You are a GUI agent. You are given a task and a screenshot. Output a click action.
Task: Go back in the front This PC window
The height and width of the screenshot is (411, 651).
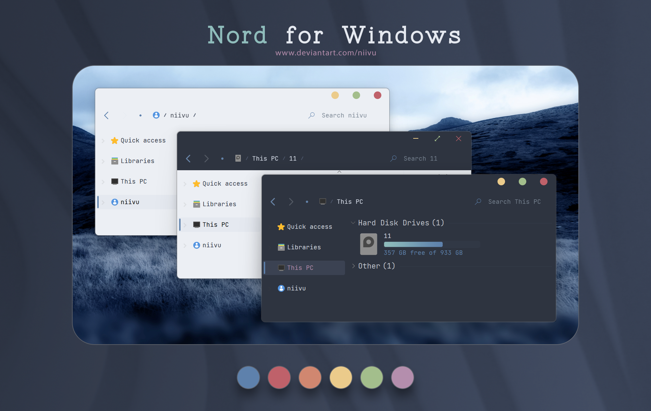coord(273,202)
